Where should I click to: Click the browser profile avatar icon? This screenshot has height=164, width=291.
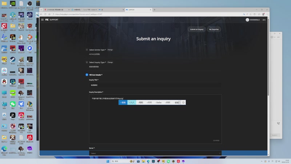point(263,14)
